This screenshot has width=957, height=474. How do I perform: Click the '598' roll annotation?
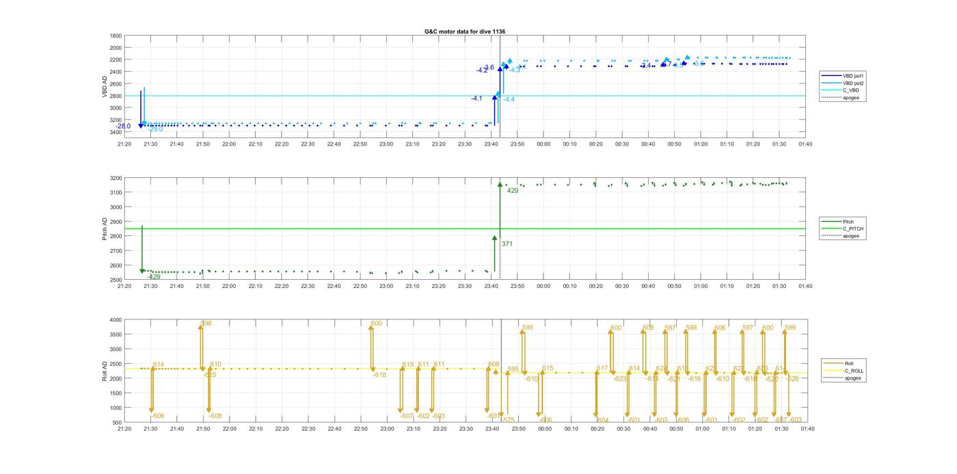[206, 324]
